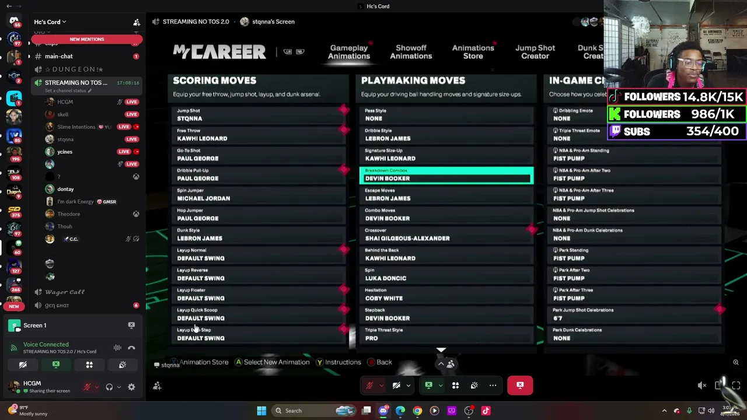Screen dimensions: 747x420
Task: Join the DUNGEON voice channel
Action: tap(74, 69)
